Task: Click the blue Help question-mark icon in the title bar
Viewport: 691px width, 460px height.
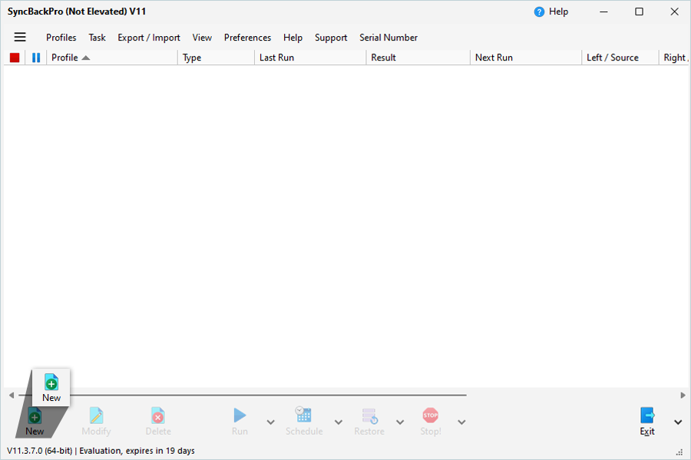Action: (539, 12)
